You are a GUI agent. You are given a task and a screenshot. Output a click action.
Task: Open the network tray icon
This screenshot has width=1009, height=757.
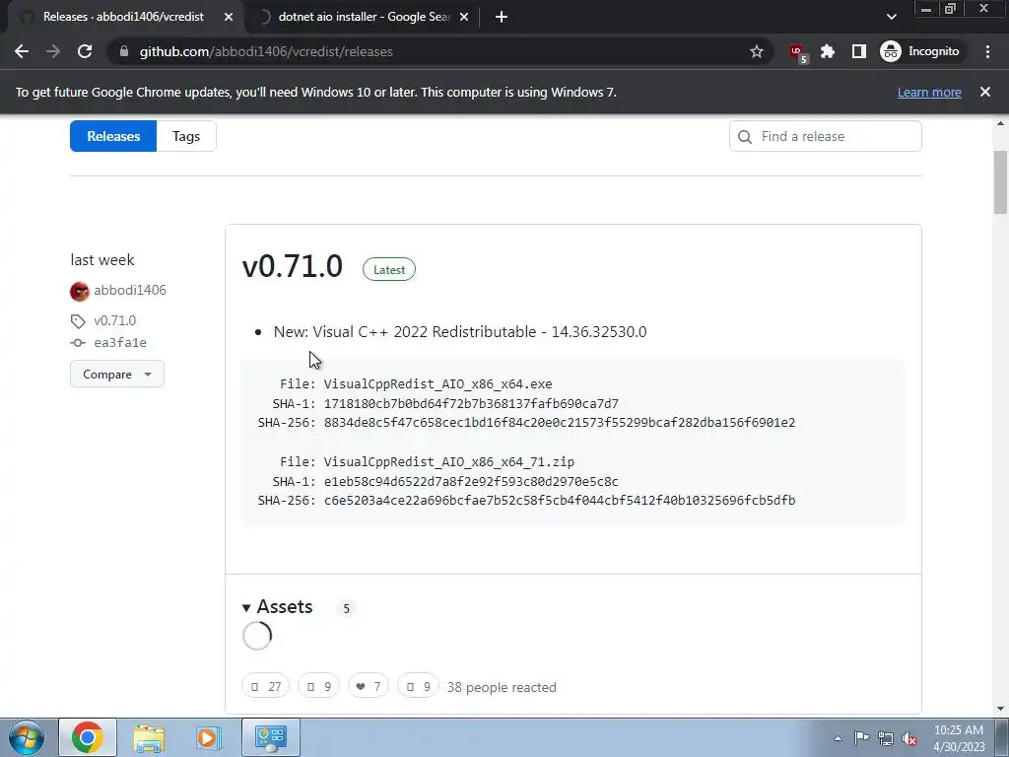[x=886, y=738]
